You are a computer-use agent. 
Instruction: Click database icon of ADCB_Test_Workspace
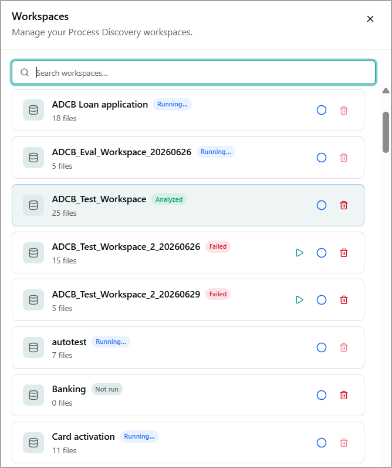coord(33,205)
